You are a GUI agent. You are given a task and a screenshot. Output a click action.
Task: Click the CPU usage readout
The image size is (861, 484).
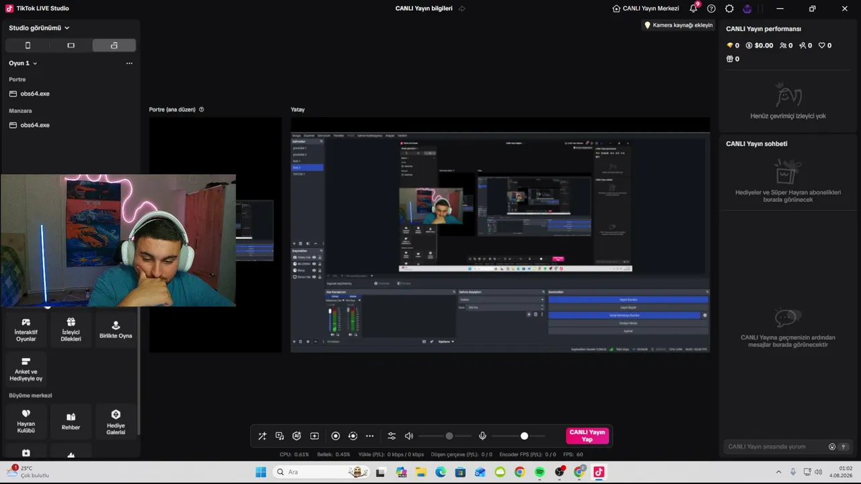coord(295,454)
